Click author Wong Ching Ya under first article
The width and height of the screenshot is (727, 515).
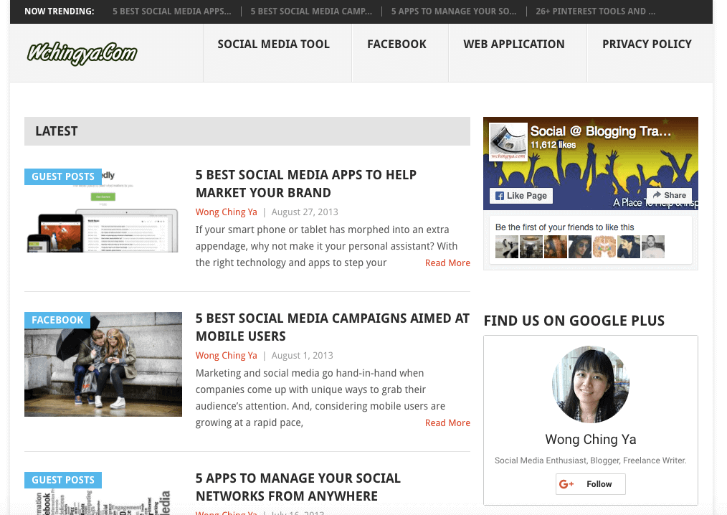[227, 212]
